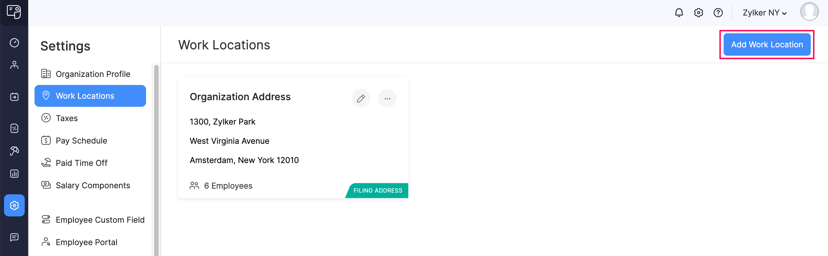
Task: Click the umbrella benefits icon in left rail
Action: 14,150
